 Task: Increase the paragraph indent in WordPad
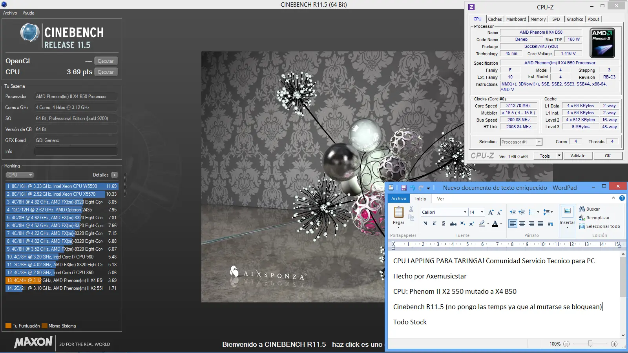(522, 212)
